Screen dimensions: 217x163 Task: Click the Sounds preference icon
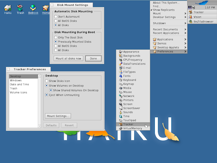121,112
